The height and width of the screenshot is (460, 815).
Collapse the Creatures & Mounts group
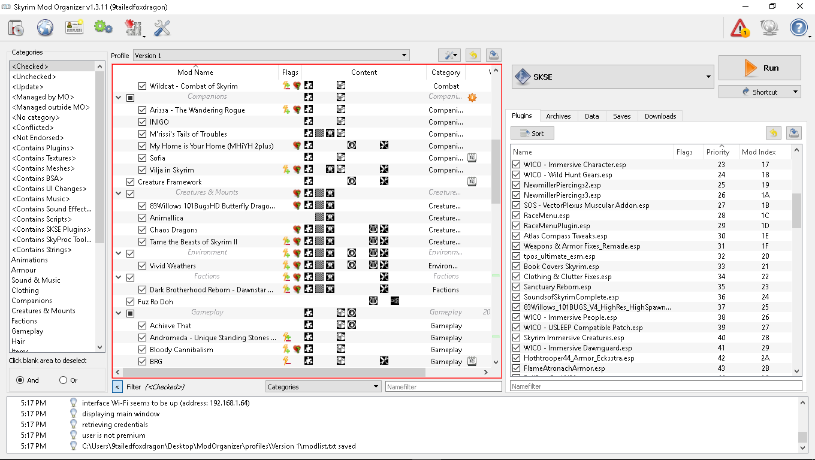tap(119, 193)
